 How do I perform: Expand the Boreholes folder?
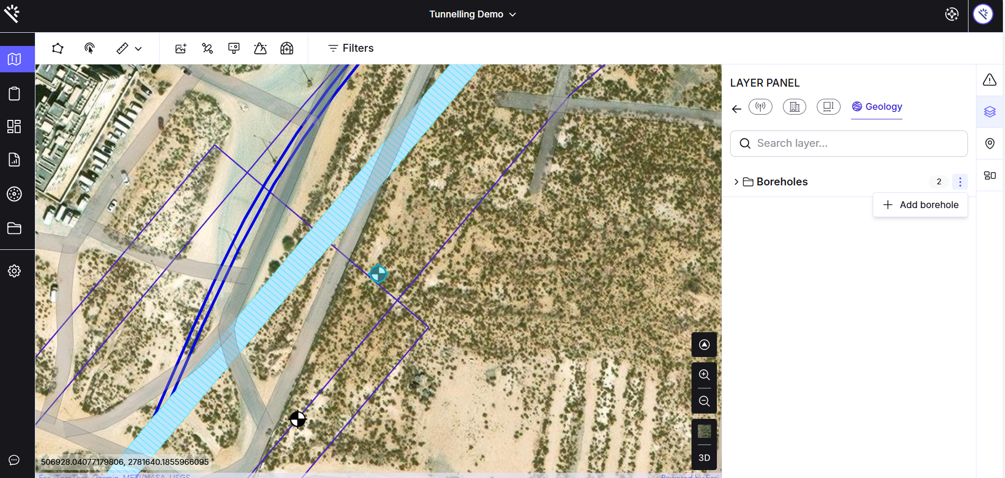736,182
